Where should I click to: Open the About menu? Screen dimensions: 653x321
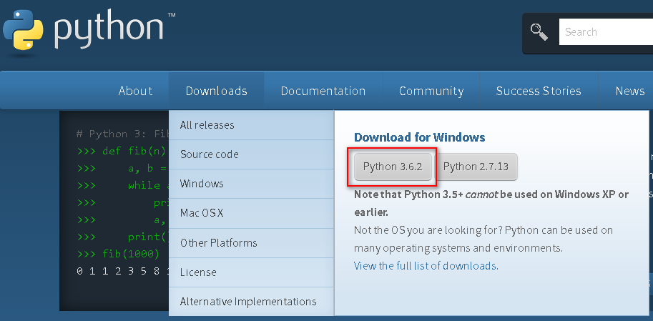(x=135, y=91)
